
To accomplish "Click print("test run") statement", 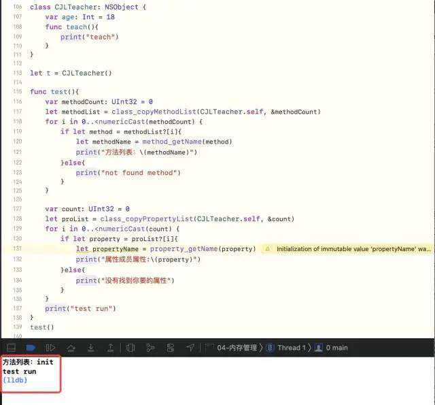I will click(80, 308).
